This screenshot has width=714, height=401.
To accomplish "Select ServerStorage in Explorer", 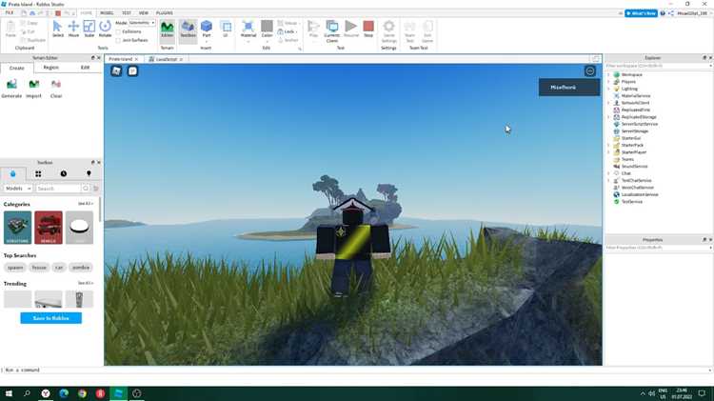I will click(635, 130).
